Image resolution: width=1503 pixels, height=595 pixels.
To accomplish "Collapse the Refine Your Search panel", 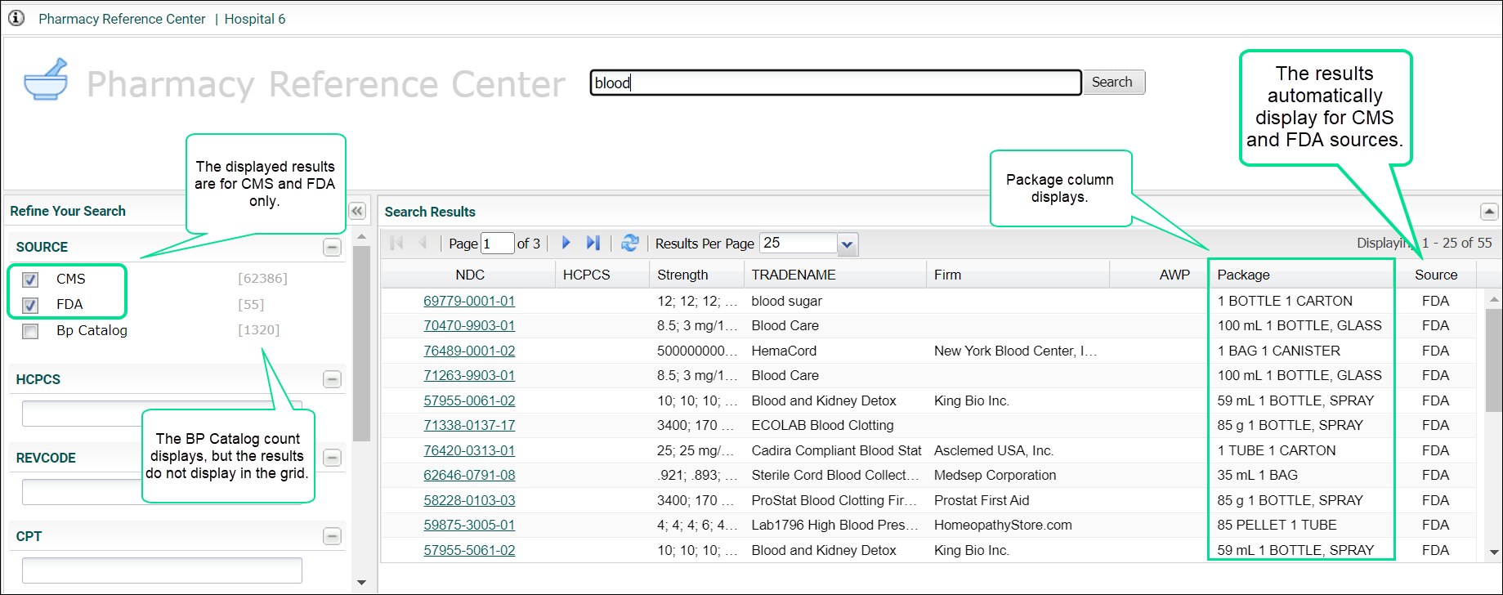I will pyautogui.click(x=357, y=211).
